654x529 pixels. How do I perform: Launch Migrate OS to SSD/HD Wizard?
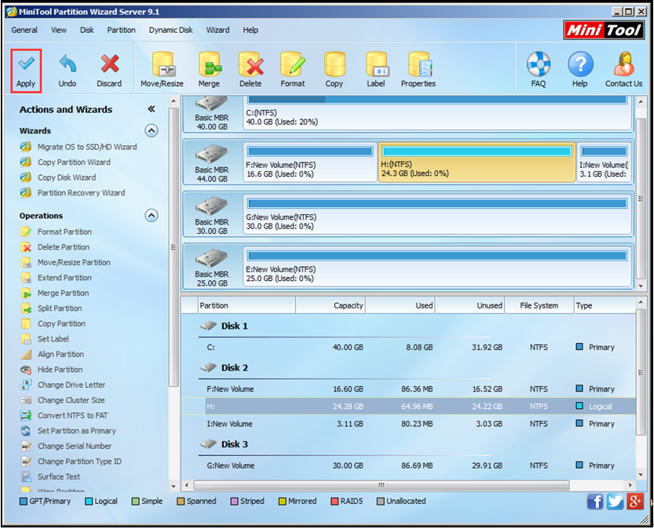pyautogui.click(x=79, y=147)
